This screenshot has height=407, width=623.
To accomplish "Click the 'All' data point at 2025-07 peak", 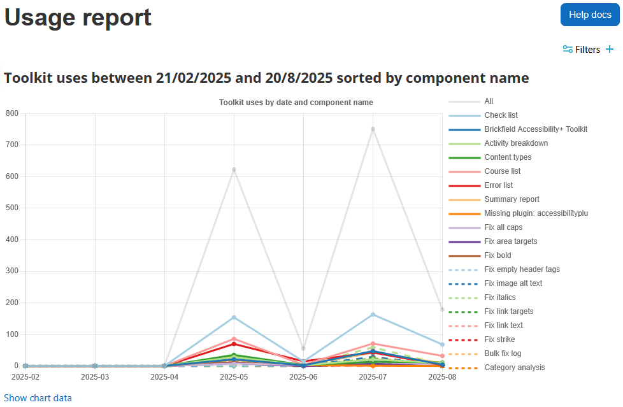I will tap(373, 129).
